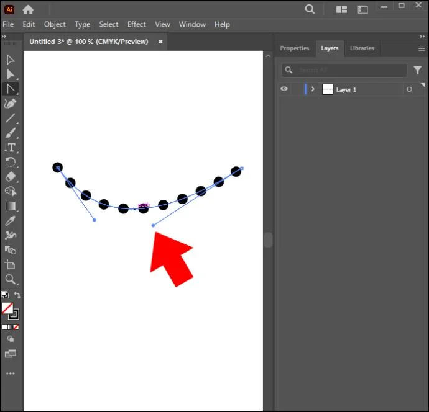Click the right direction handle endpoint
429x412 pixels.
pos(153,225)
